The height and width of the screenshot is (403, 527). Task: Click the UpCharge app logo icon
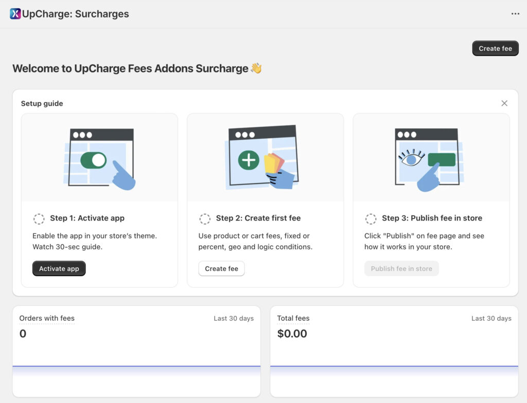point(15,14)
